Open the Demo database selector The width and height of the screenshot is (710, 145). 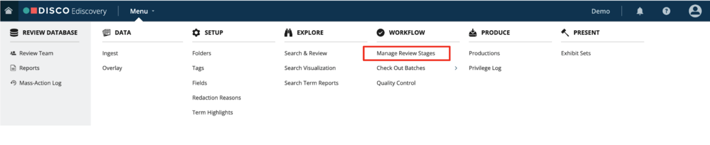point(600,11)
